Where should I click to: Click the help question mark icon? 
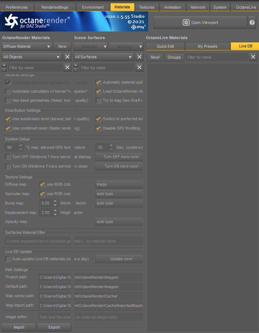pos(252,22)
